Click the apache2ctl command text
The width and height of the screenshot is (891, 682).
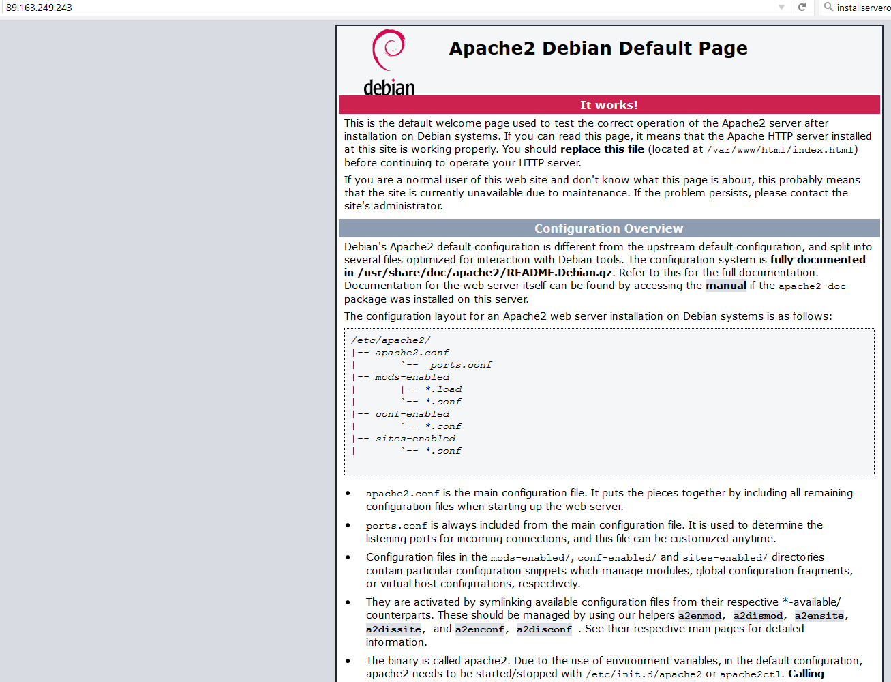pos(751,674)
